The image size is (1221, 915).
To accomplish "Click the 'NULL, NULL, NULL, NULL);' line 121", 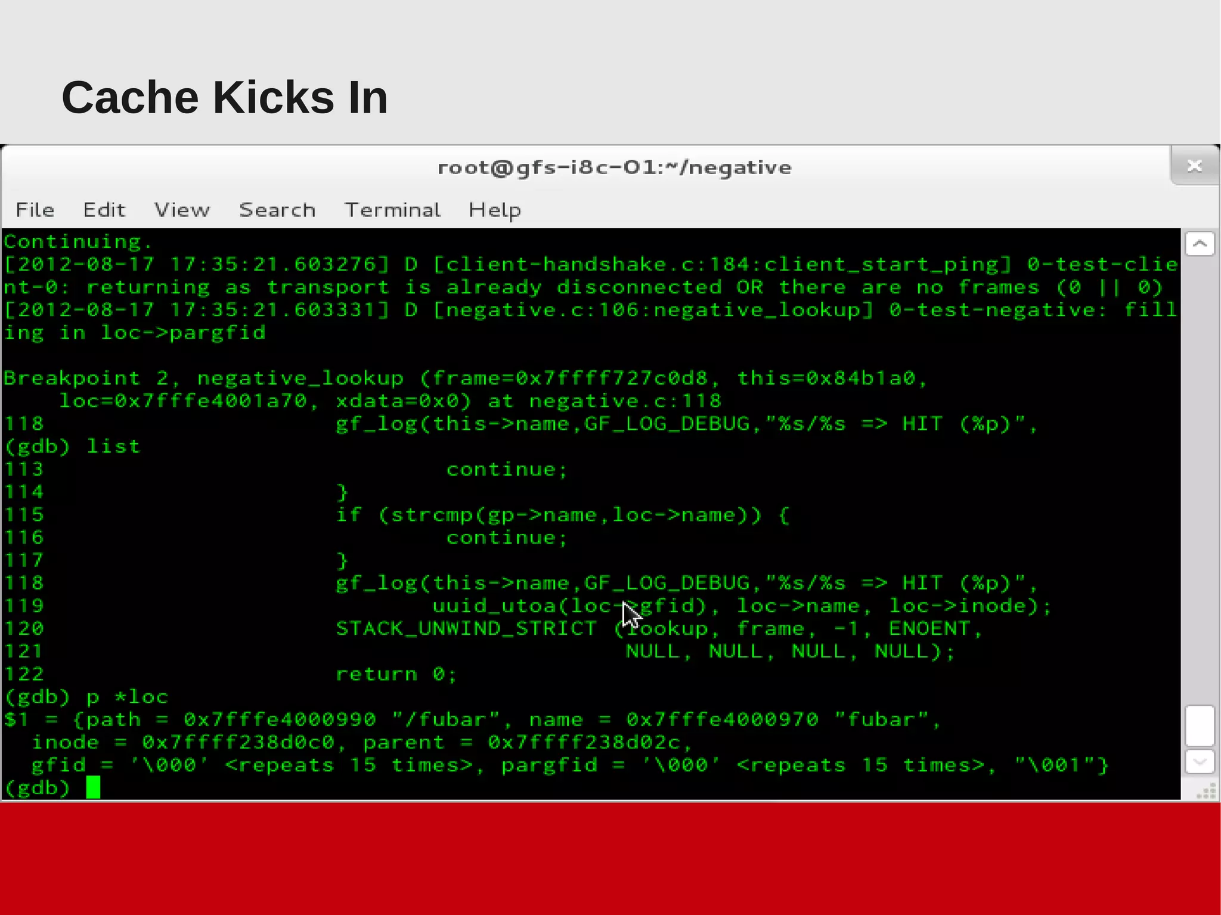I will coord(790,652).
